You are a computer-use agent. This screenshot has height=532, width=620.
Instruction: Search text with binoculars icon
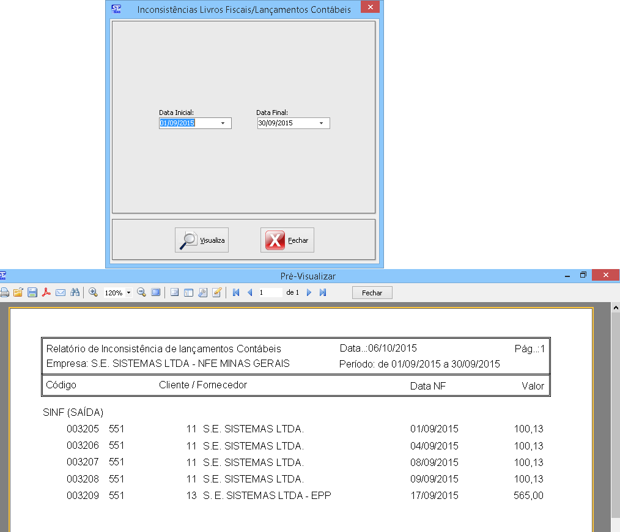click(x=75, y=293)
